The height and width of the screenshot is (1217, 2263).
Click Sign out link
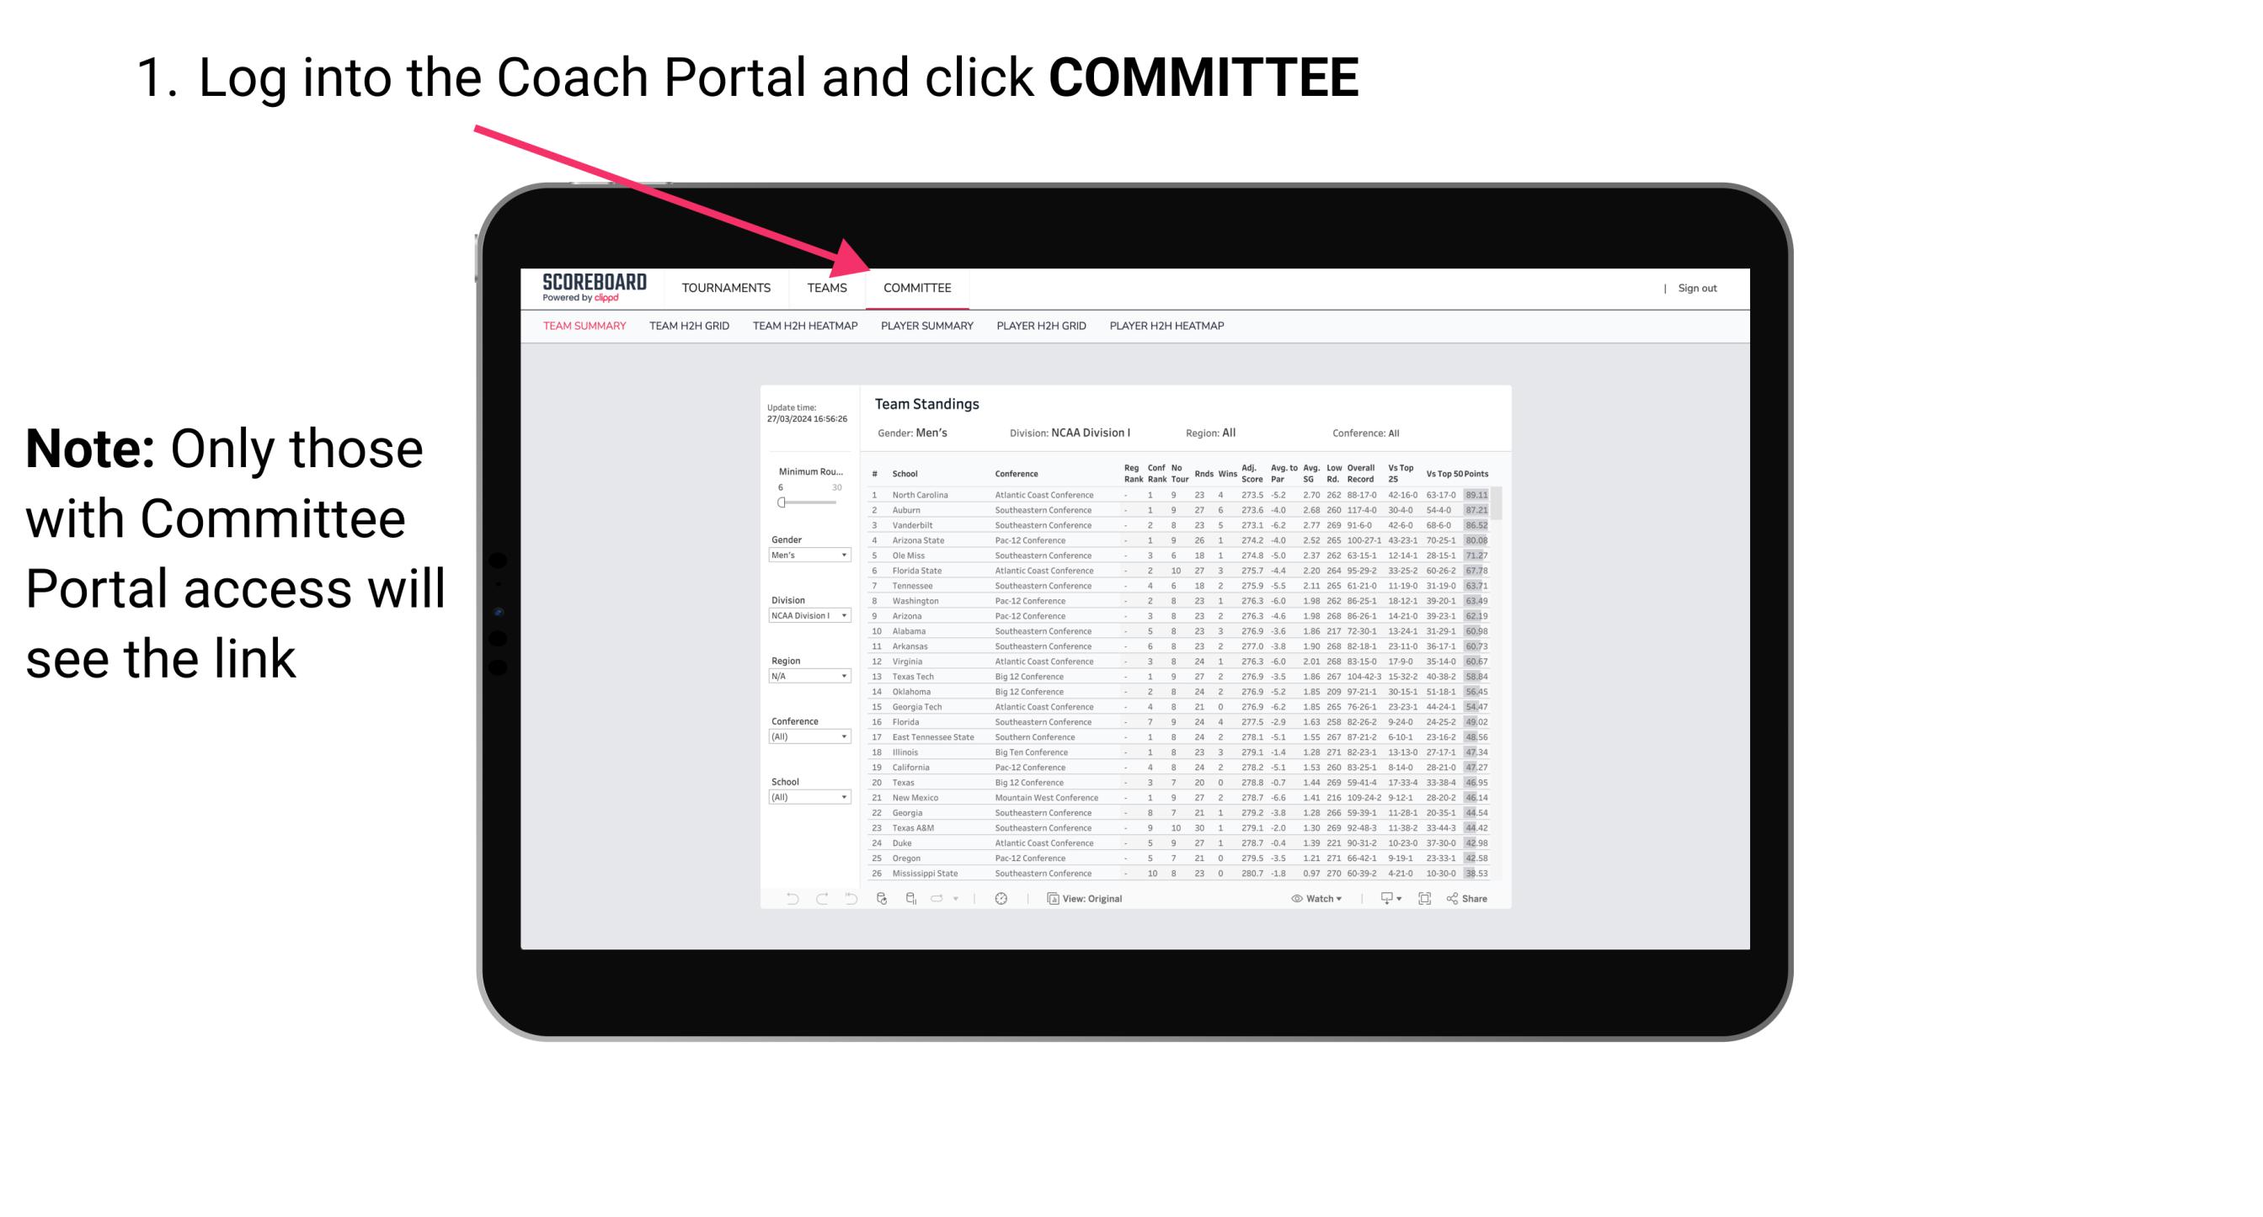1695,288
